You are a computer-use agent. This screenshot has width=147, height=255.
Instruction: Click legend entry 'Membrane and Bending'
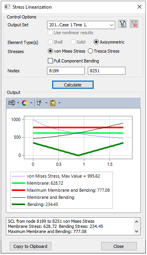point(51,197)
